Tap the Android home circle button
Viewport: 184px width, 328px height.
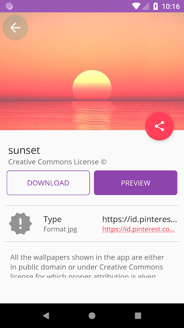click(92, 315)
